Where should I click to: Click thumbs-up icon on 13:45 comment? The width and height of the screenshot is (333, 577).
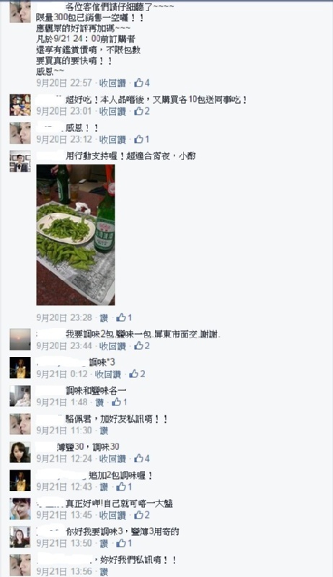tap(138, 515)
